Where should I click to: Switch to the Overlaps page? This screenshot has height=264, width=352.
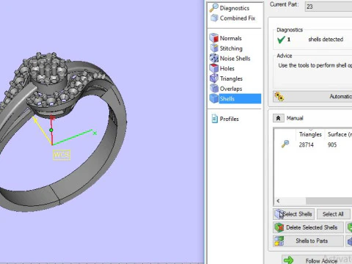pyautogui.click(x=231, y=89)
